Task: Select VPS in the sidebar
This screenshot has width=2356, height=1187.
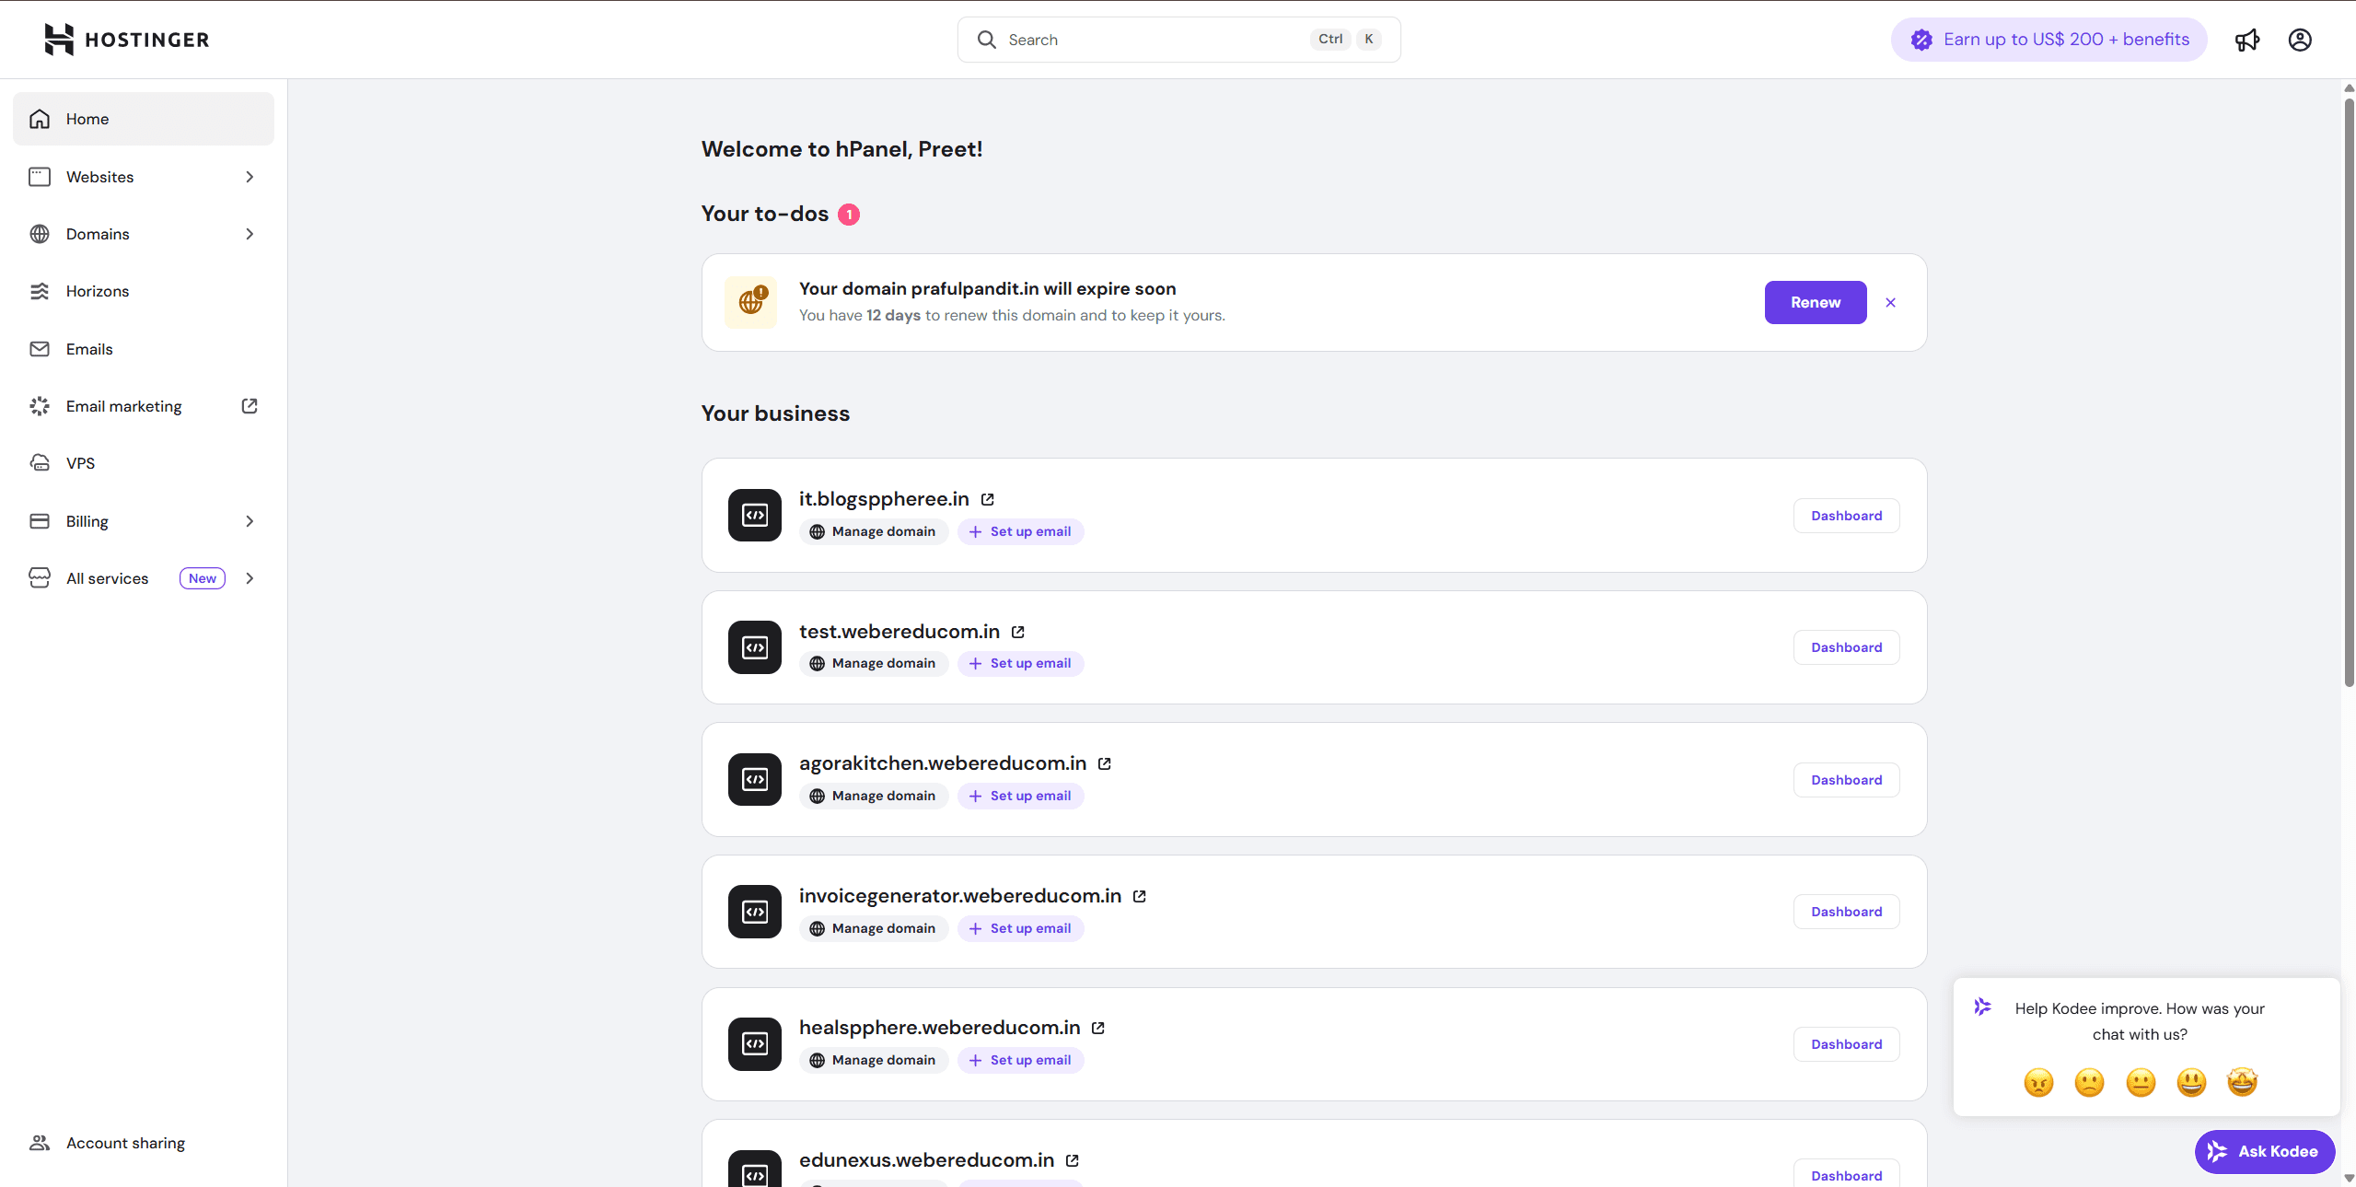Action: point(80,462)
